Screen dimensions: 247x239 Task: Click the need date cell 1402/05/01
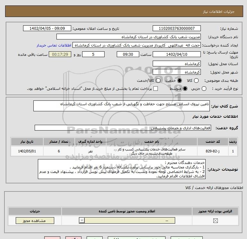pos(27,151)
